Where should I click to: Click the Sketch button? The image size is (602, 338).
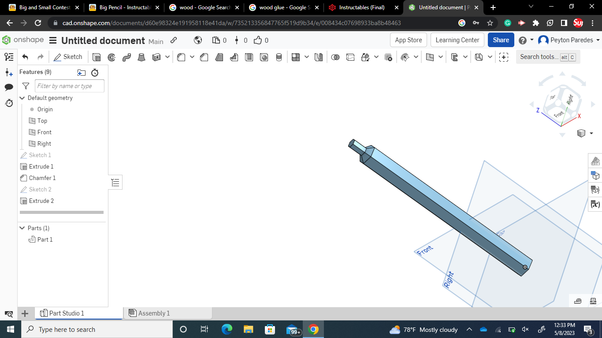click(x=68, y=57)
